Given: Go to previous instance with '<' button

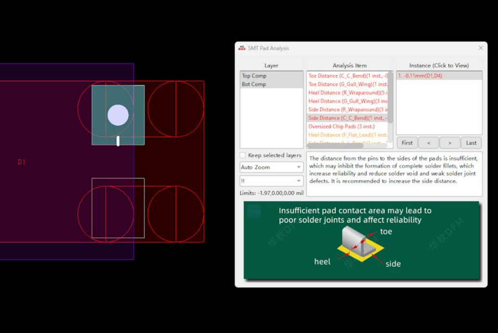Looking at the screenshot, I should pos(428,143).
